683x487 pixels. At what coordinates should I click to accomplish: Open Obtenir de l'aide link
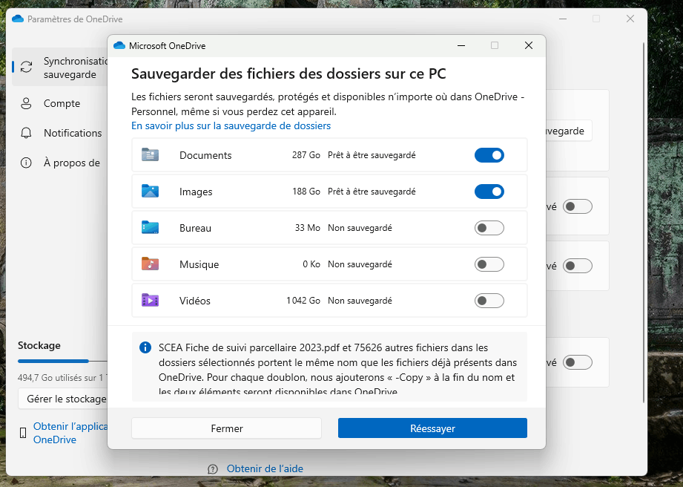(265, 468)
